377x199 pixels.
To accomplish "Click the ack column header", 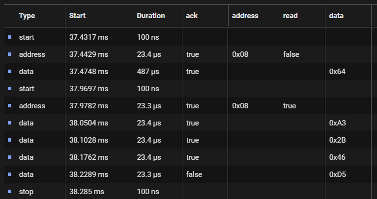I will tap(192, 16).
